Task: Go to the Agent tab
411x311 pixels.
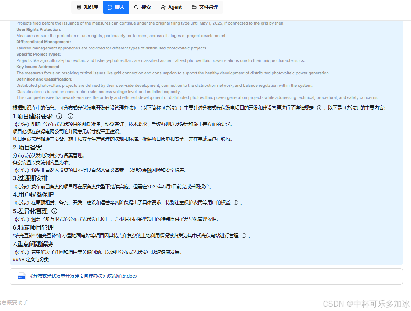Action: (171, 7)
